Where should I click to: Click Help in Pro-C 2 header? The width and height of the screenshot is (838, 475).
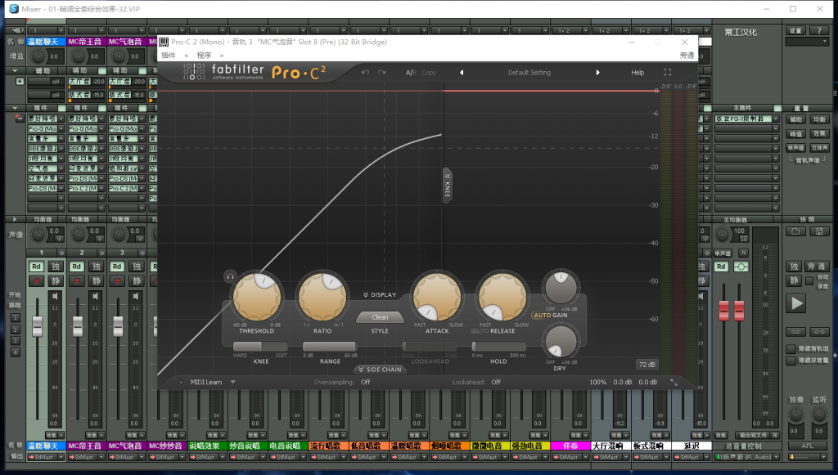(638, 72)
